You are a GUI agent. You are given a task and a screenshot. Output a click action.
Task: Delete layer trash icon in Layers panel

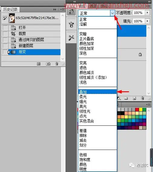tap(143, 98)
